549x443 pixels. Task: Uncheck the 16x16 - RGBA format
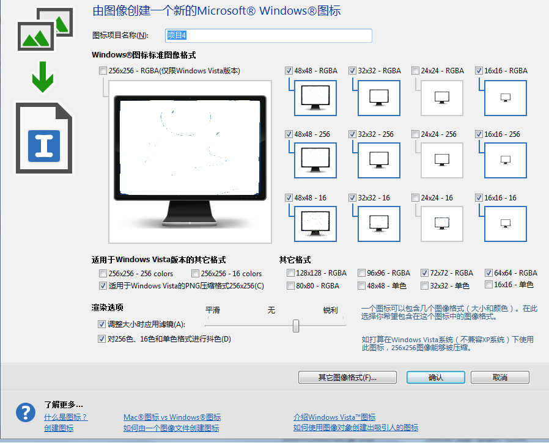point(479,71)
